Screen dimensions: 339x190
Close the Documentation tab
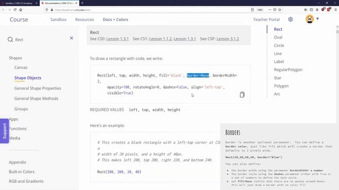(76, 3)
